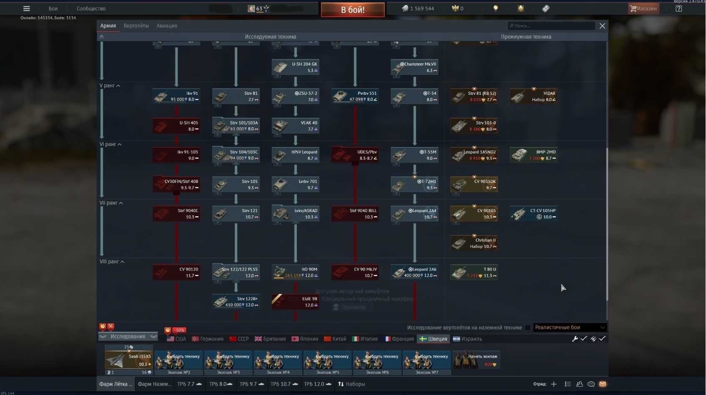Select the T-54 vehicle card
The image size is (706, 395).
pos(414,96)
